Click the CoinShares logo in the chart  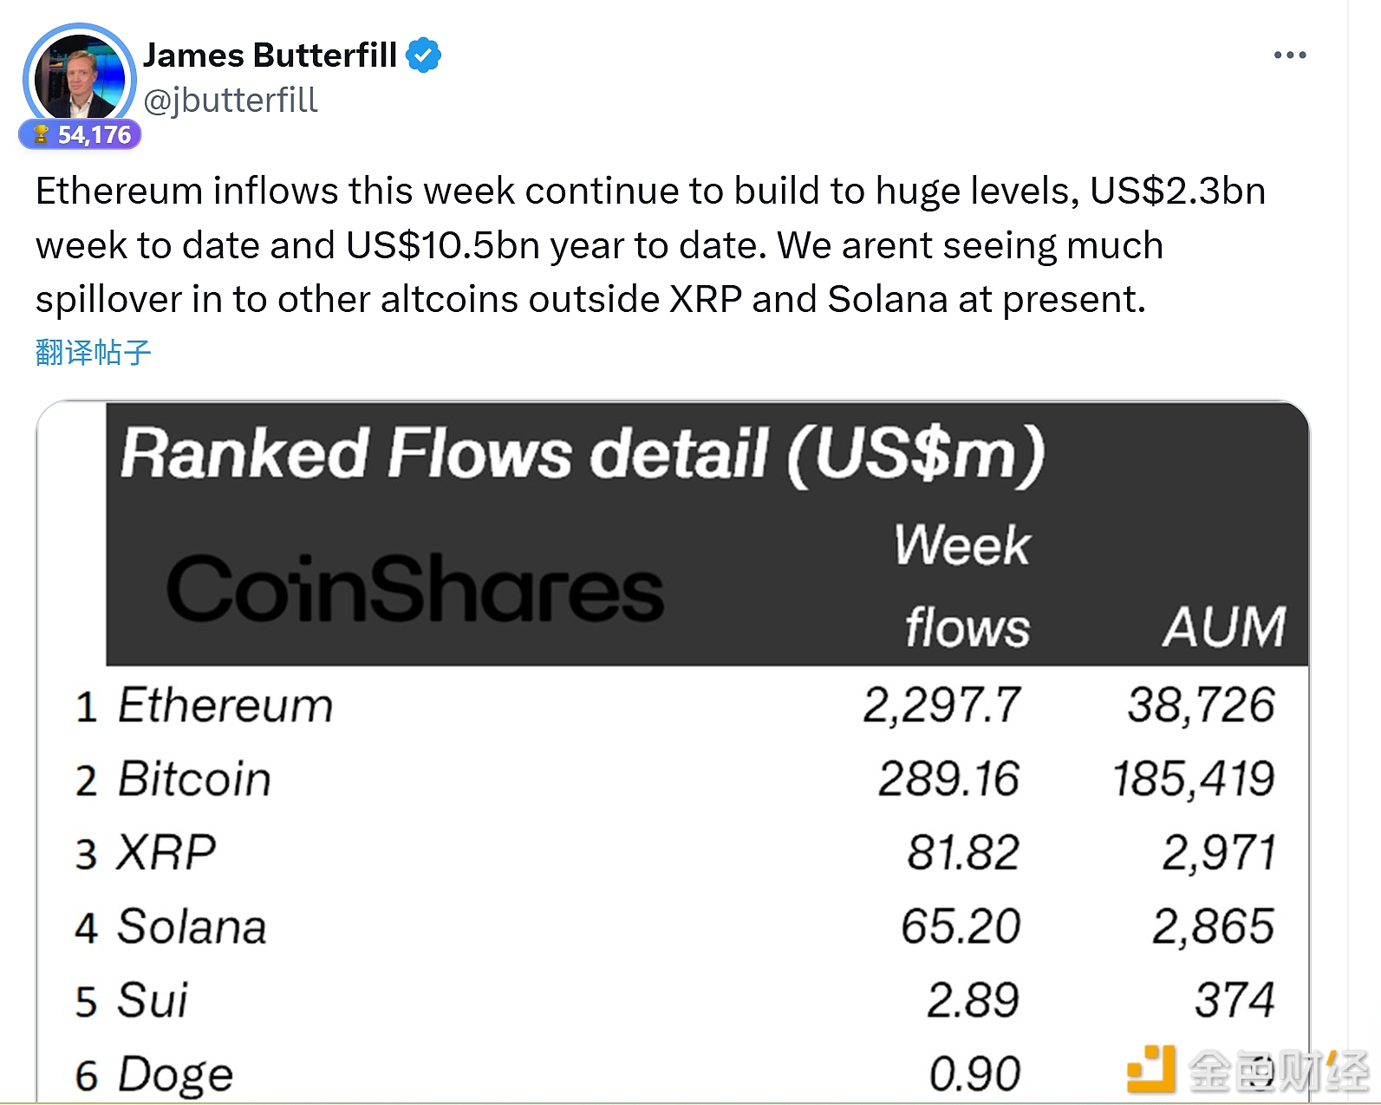414,589
